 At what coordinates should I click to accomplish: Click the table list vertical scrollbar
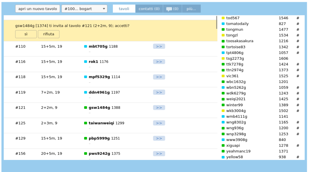[x=216, y=23]
